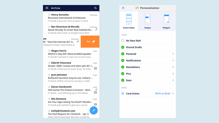
Task: Tap contact avatar icon beside Ben Silverman
Action: [49, 27]
